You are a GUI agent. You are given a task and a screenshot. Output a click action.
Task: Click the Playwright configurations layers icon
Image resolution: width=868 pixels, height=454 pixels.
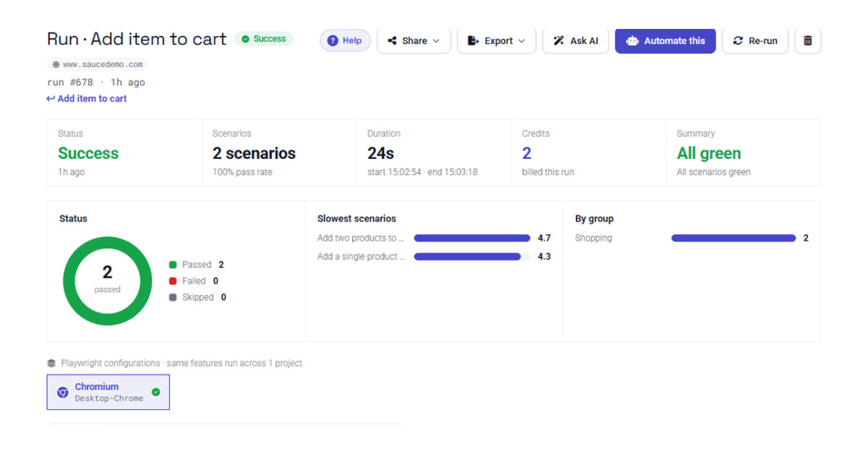tap(51, 363)
